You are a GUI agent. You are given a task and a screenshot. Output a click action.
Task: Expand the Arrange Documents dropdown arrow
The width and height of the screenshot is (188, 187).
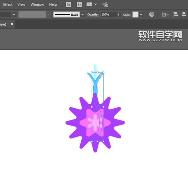point(96,4)
